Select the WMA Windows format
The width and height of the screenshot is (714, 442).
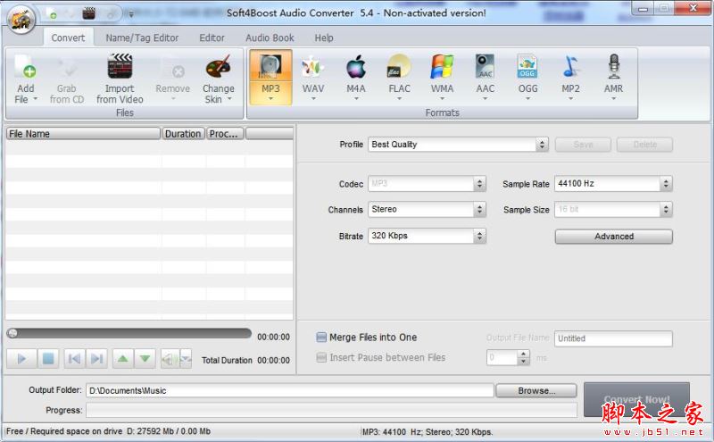coord(442,77)
